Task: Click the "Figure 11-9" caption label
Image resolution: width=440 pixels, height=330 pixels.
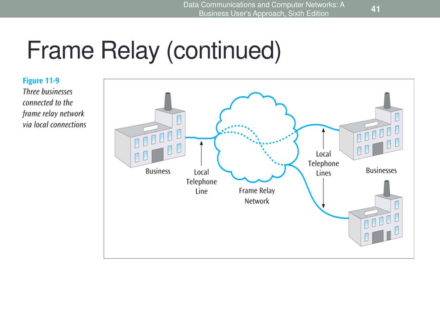Action: [x=41, y=80]
